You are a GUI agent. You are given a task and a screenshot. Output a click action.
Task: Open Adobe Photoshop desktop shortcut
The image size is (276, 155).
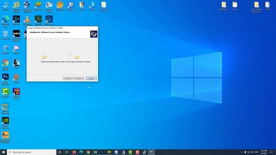(5, 79)
